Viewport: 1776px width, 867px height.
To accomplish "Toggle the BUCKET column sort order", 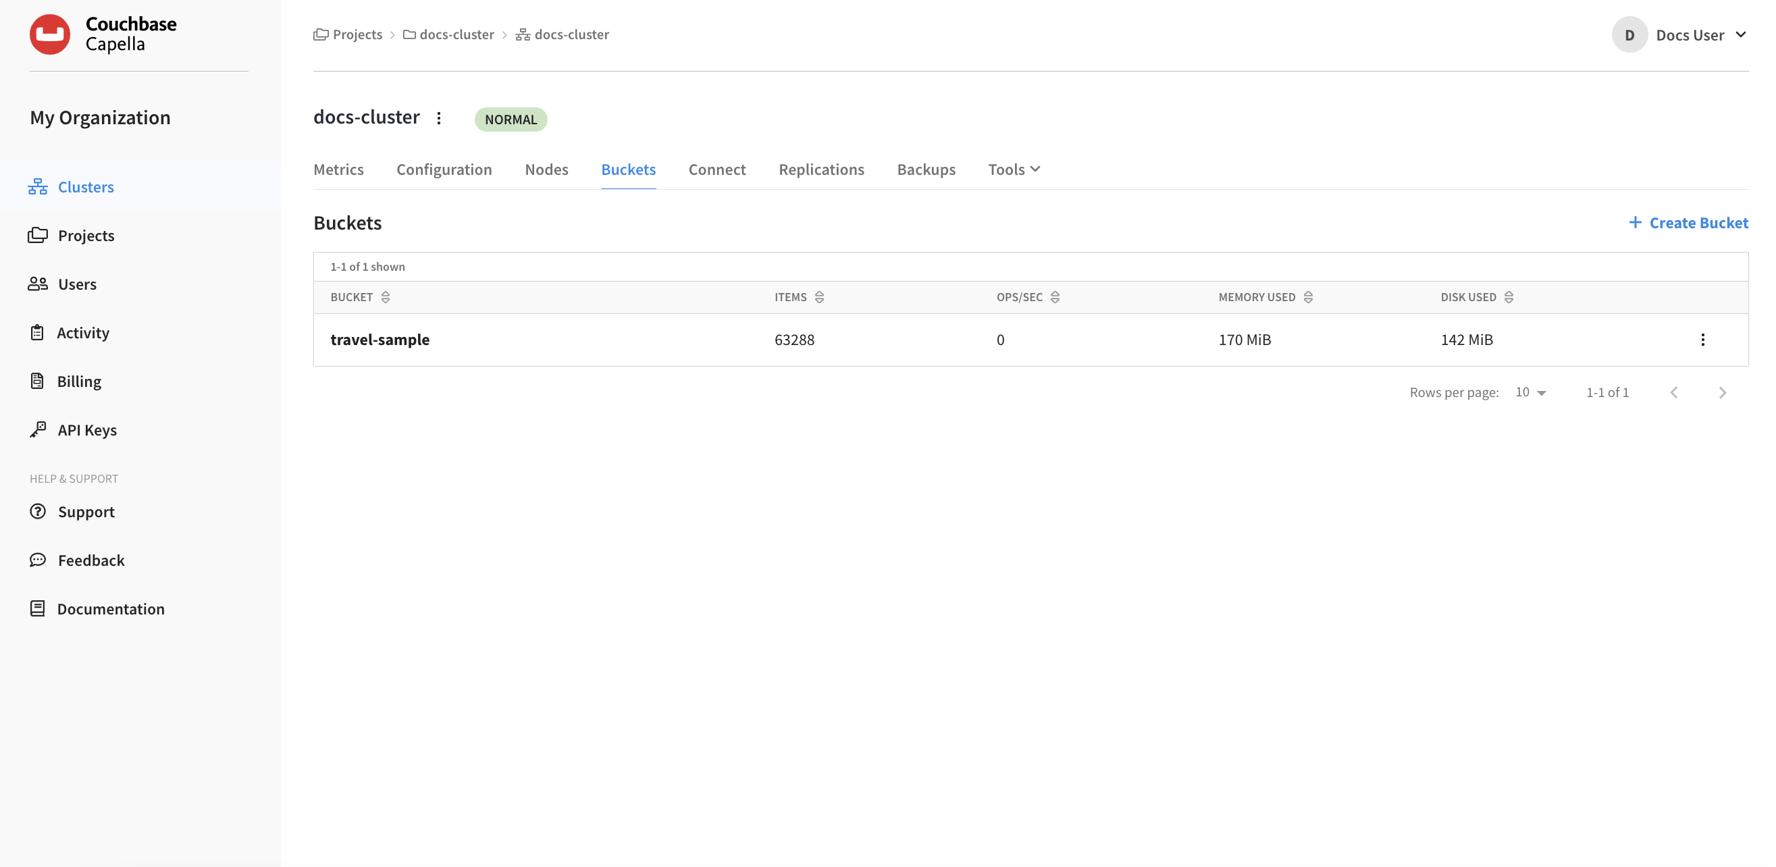I will pyautogui.click(x=386, y=297).
